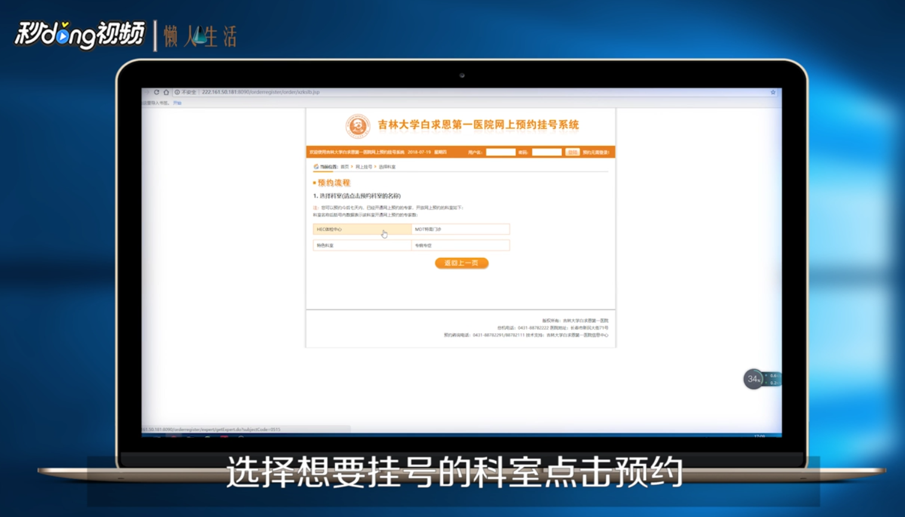Reload the current page

(x=156, y=93)
